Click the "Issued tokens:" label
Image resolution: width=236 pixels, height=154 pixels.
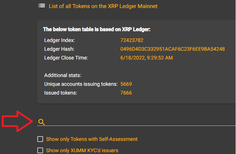[60, 93]
